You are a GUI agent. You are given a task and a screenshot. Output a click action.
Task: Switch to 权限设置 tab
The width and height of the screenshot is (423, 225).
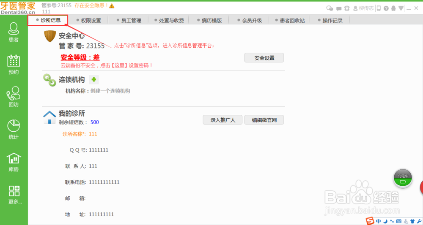coord(88,20)
